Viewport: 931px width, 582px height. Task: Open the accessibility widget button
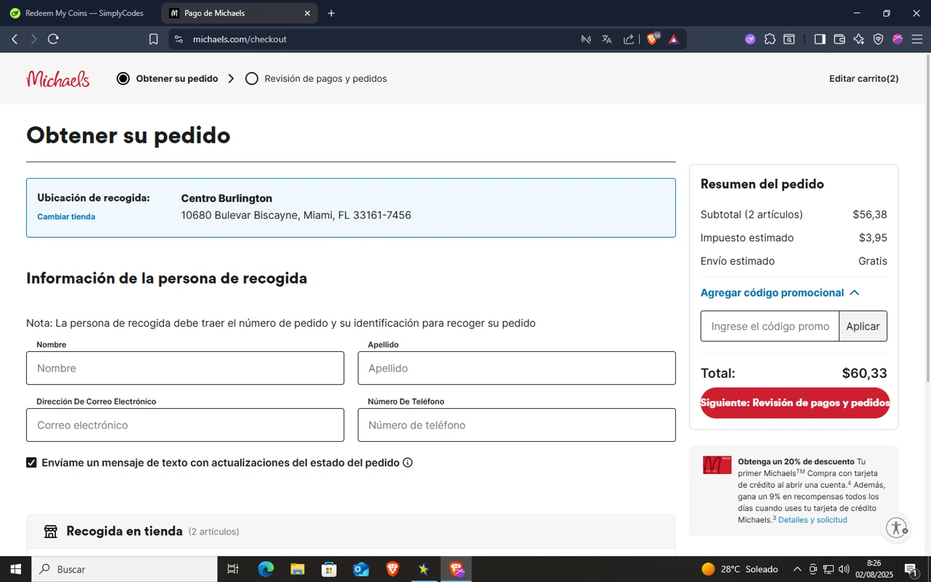897,528
